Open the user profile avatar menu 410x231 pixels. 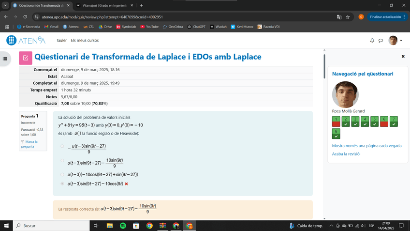click(x=395, y=40)
